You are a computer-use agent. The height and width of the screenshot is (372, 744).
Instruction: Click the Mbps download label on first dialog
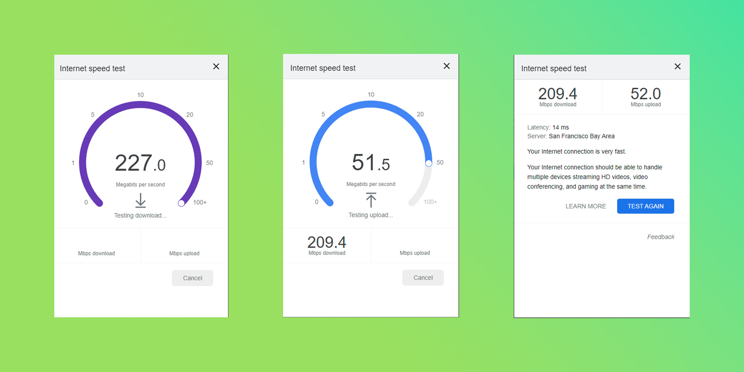[96, 253]
